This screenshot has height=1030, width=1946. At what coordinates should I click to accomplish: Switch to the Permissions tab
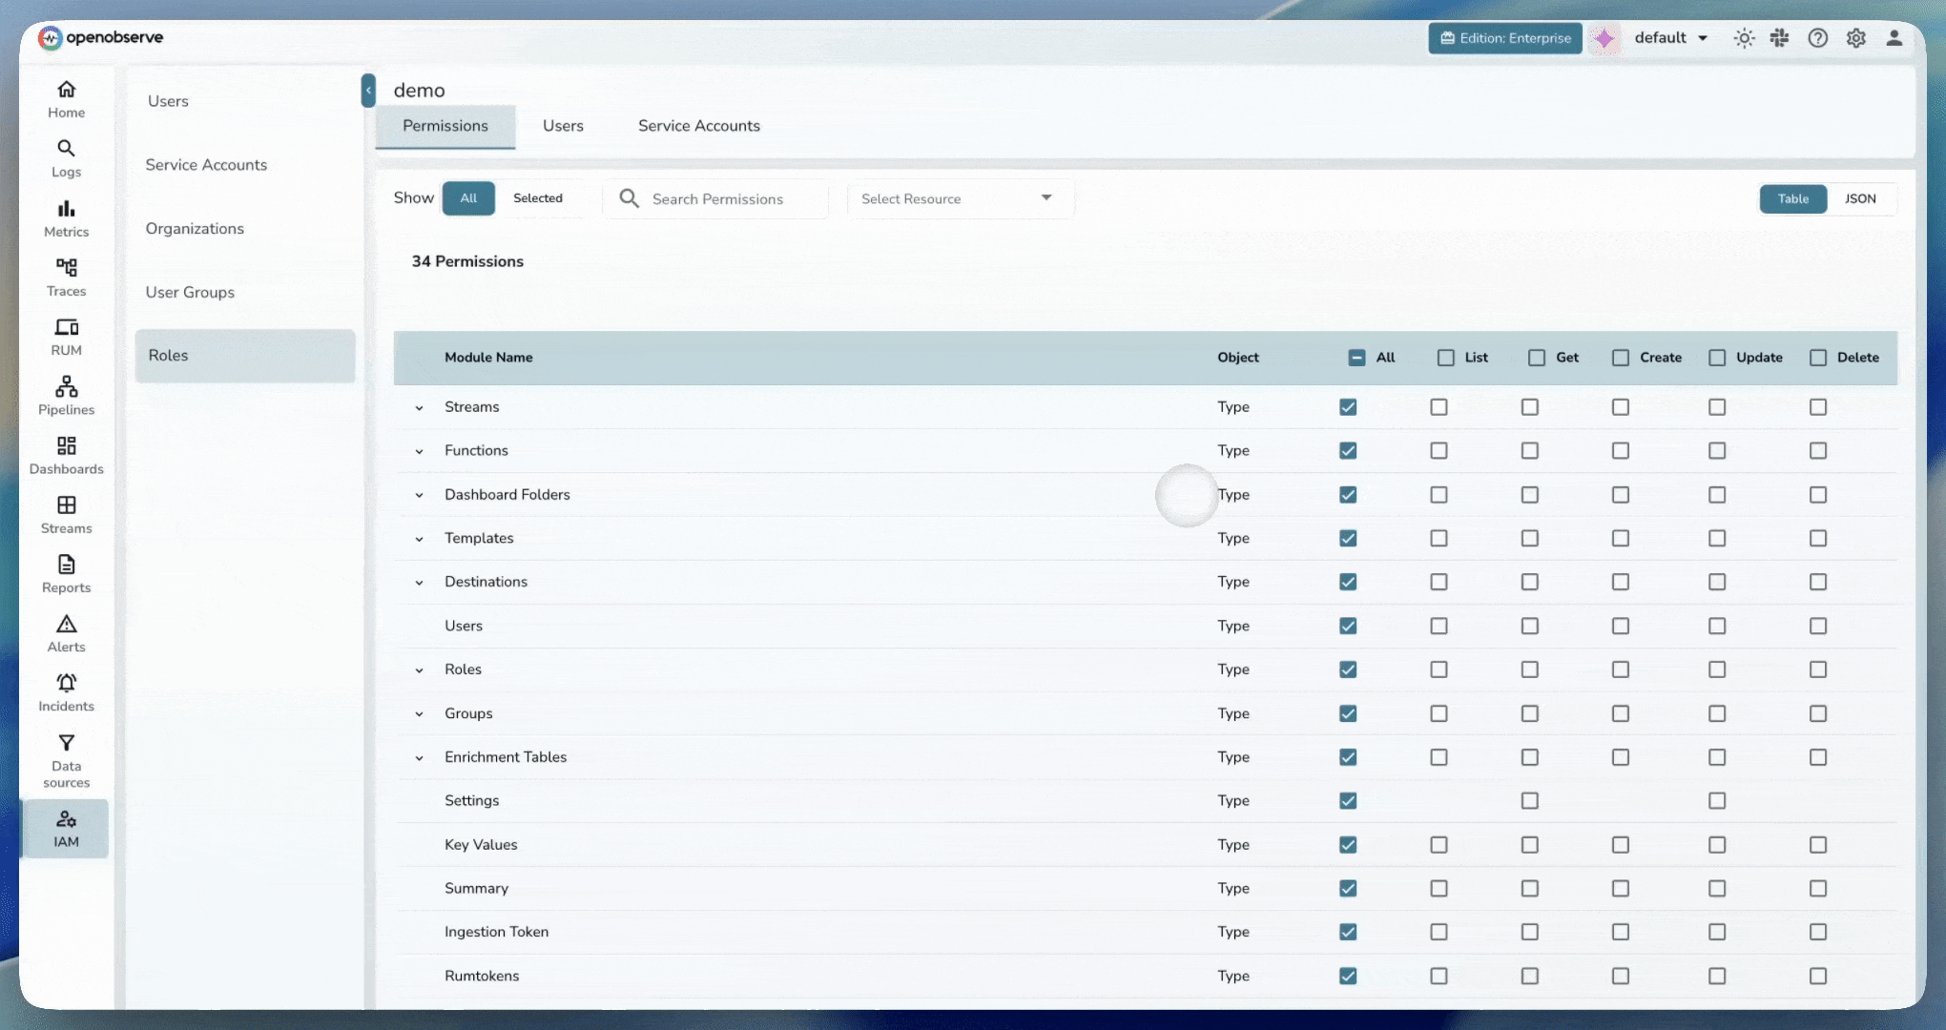point(445,126)
